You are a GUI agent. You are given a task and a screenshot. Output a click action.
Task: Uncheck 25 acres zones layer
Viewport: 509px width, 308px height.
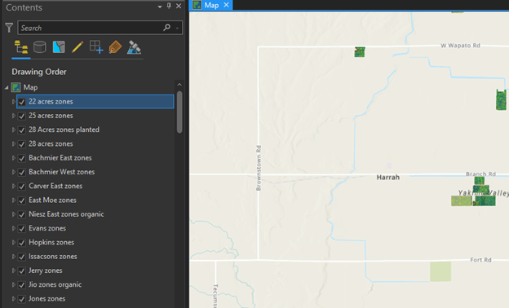(x=22, y=116)
